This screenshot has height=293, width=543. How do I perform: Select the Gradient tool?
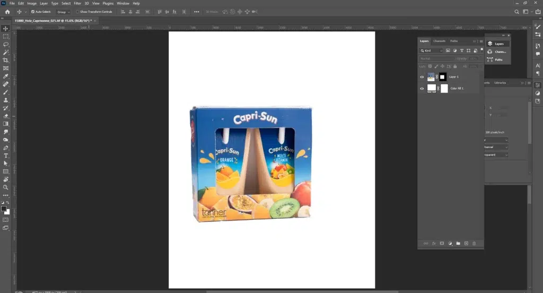5,124
